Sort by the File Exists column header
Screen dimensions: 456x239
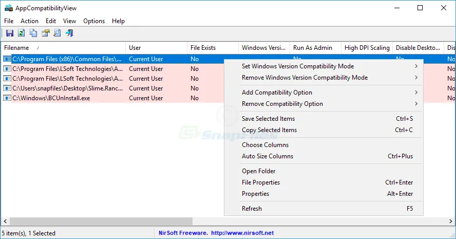[x=213, y=48]
